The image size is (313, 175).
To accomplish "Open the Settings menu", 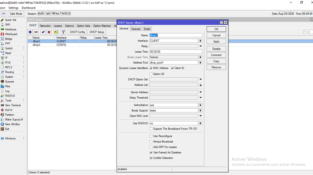I will pyautogui.click(x=13, y=8).
